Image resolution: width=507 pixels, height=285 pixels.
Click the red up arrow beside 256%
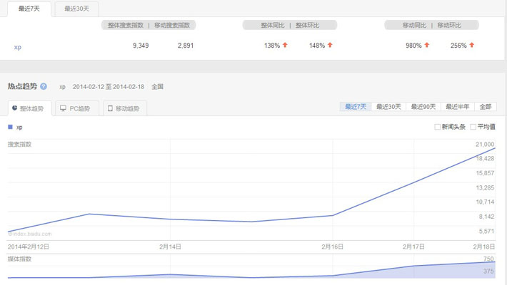(472, 46)
